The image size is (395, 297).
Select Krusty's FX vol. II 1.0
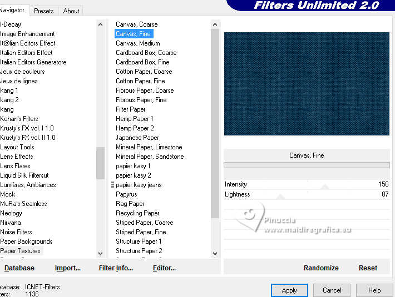coord(28,138)
